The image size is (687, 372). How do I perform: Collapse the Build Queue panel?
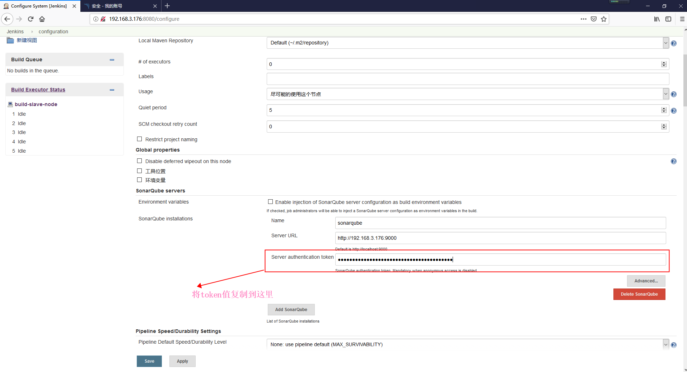(x=112, y=59)
